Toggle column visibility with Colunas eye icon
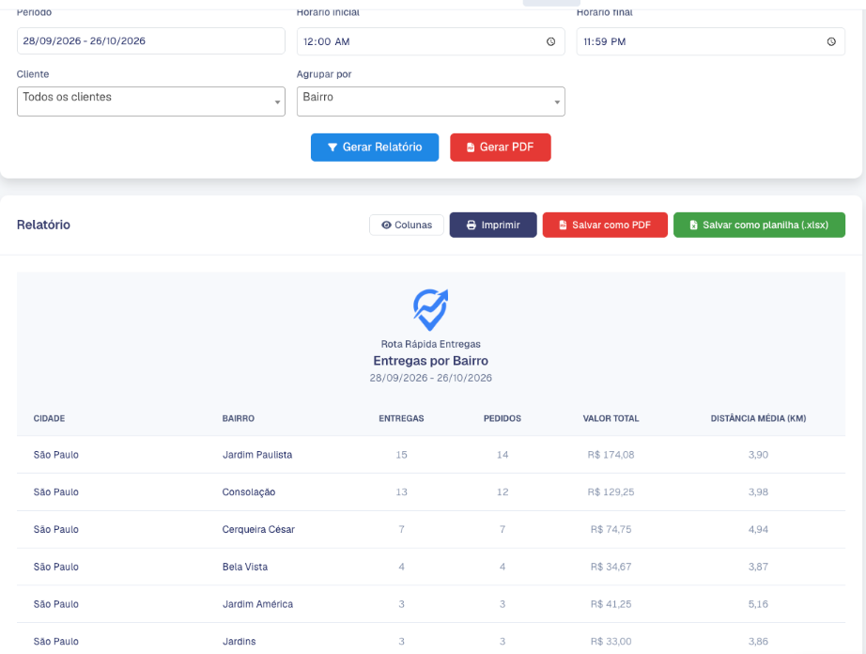Screen dimensions: 866x654 pos(387,225)
